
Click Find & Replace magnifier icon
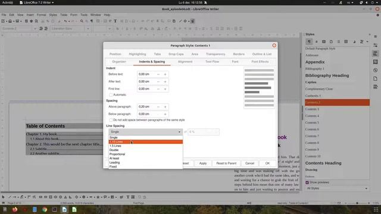click(x=82, y=21)
